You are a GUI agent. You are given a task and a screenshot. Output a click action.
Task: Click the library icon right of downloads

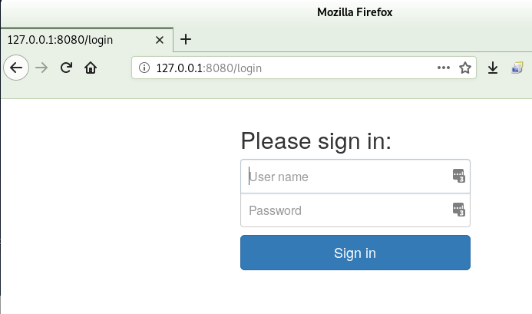tap(517, 68)
